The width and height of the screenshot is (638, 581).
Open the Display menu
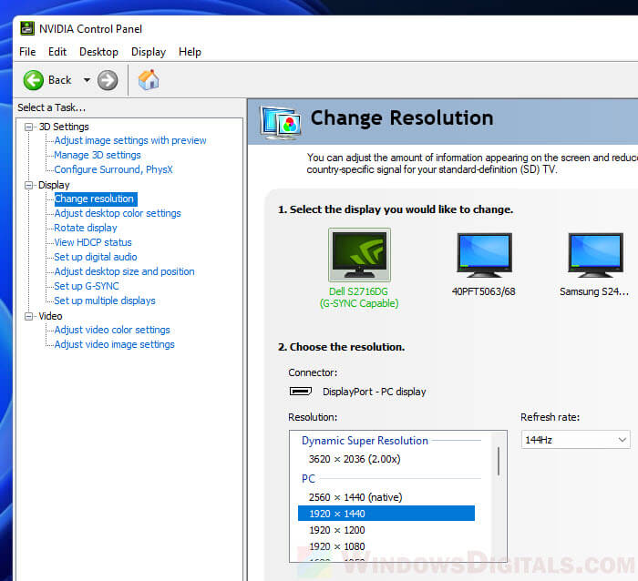149,52
